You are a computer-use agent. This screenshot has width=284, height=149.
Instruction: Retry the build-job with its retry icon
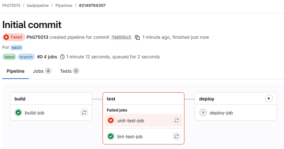pos(84,113)
